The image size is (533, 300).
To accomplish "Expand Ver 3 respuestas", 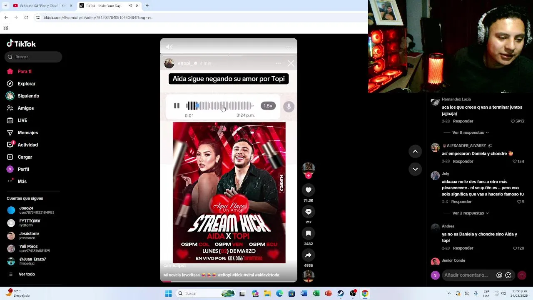I will (x=471, y=213).
